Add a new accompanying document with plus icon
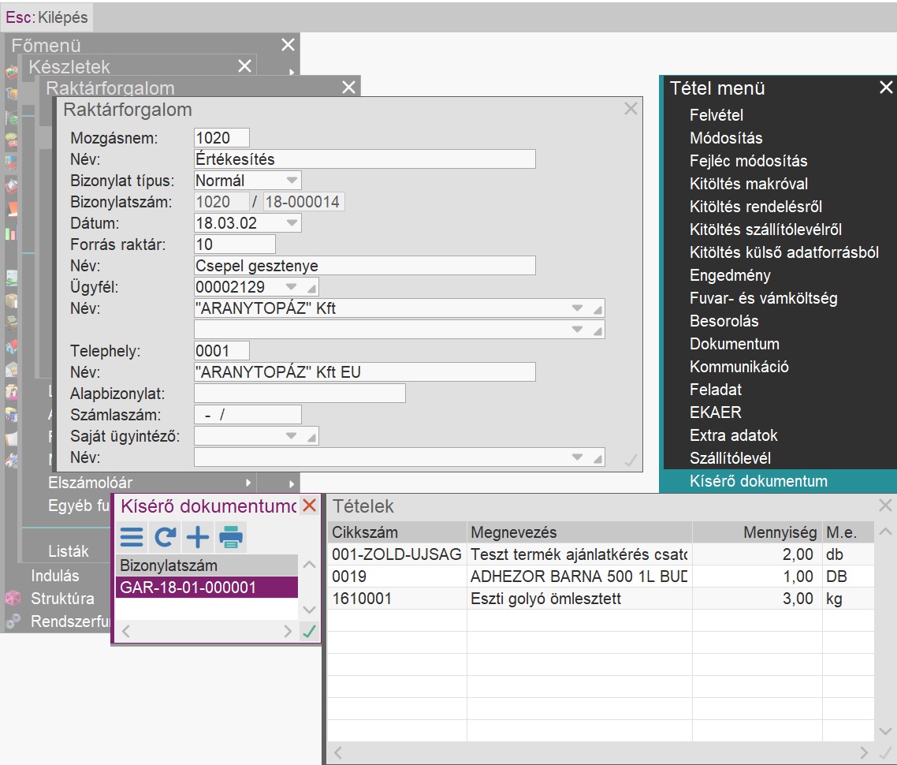The height and width of the screenshot is (765, 897). click(197, 537)
